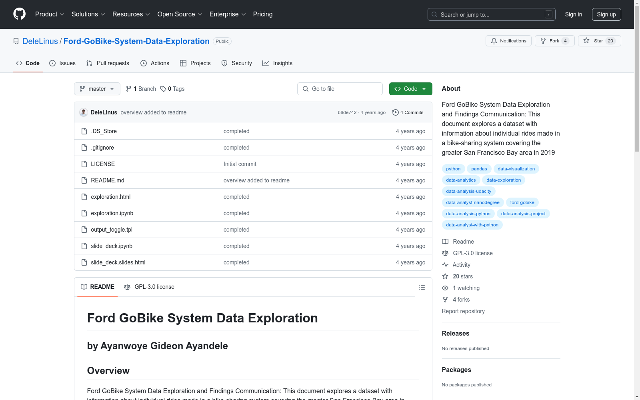640x400 pixels.
Task: Click the data-visualization topic tag
Action: pos(516,169)
